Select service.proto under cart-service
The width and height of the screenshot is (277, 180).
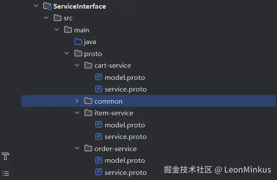(126, 89)
